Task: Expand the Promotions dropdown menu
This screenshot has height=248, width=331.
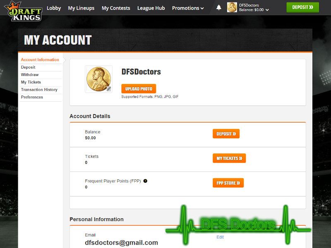Action: (x=188, y=8)
